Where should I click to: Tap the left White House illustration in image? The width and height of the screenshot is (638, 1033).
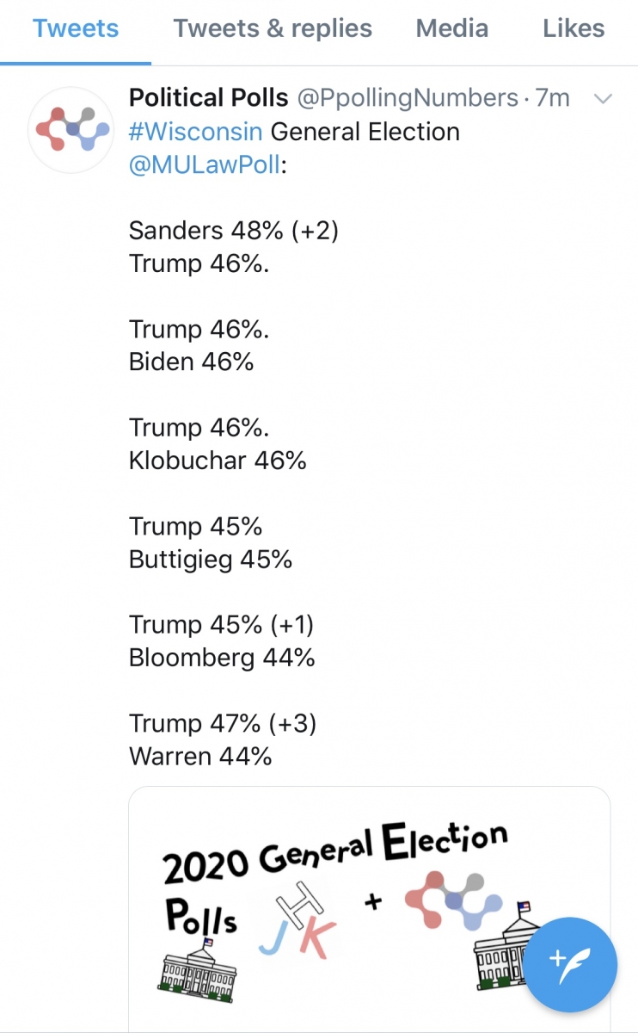tap(199, 970)
